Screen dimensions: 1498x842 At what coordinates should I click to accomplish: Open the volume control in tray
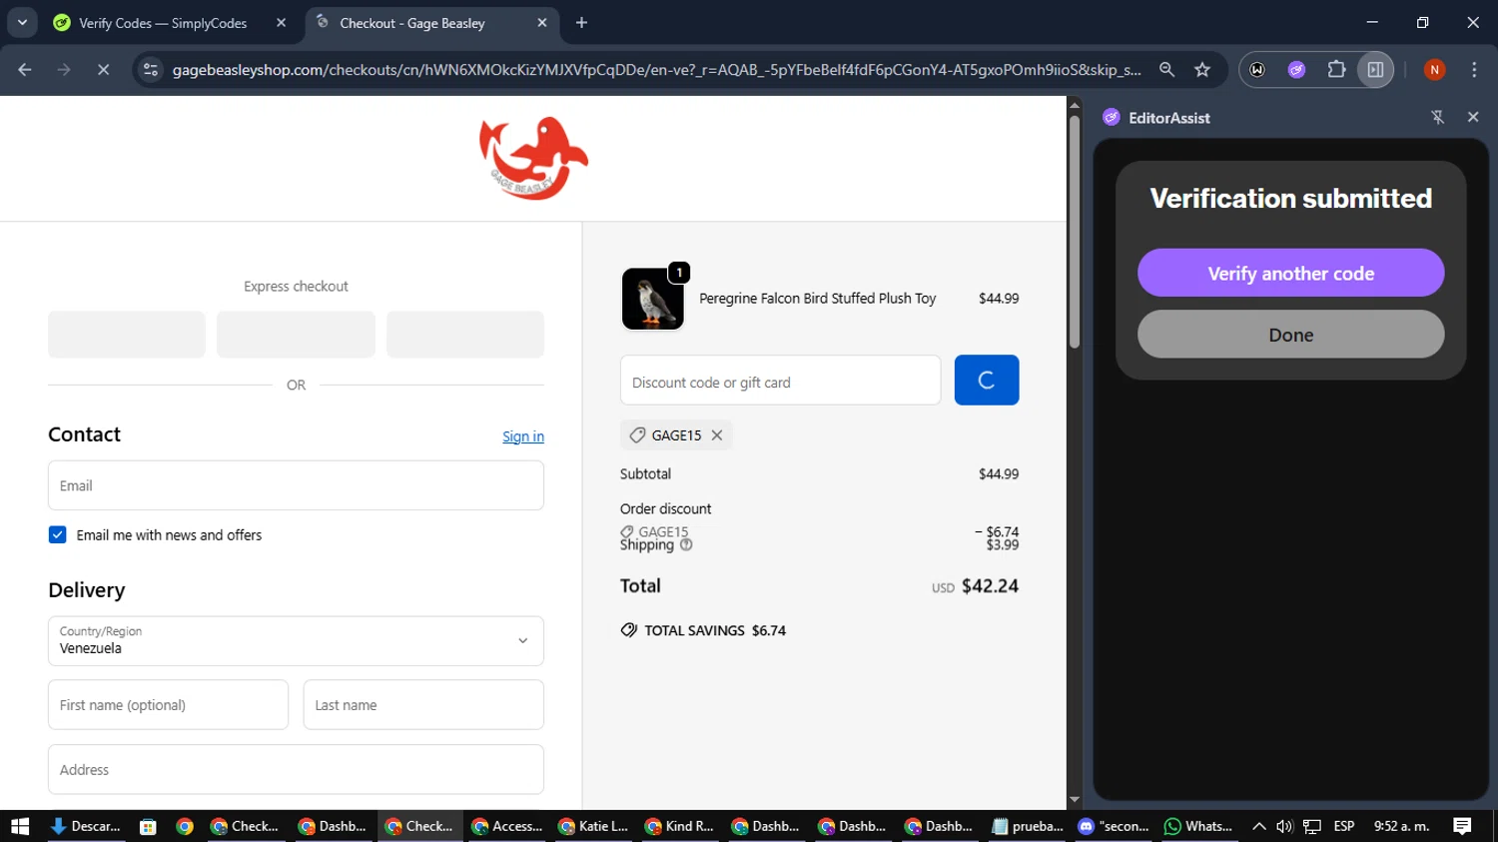[1284, 826]
